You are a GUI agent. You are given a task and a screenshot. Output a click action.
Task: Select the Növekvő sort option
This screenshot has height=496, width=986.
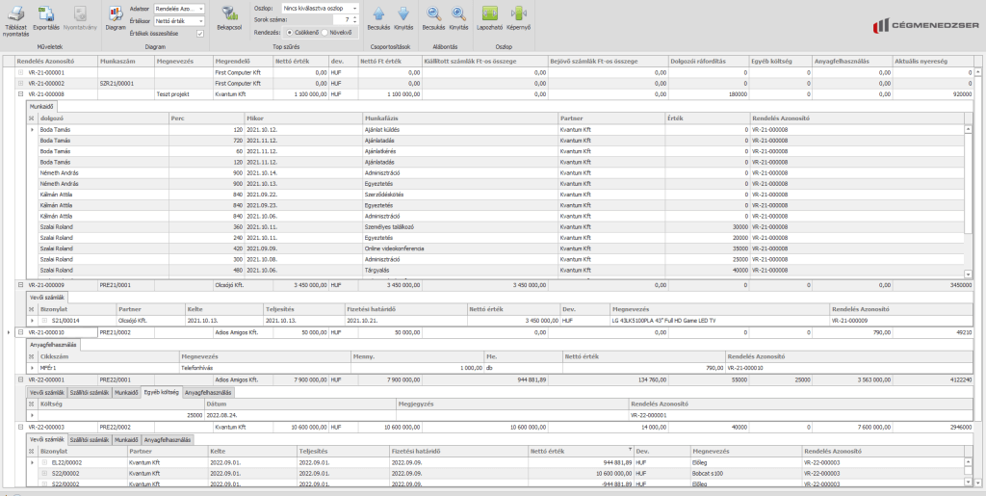[324, 32]
